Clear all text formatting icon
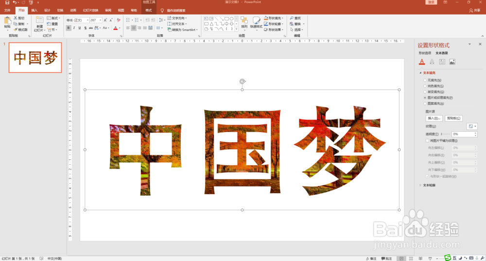 tap(119, 20)
